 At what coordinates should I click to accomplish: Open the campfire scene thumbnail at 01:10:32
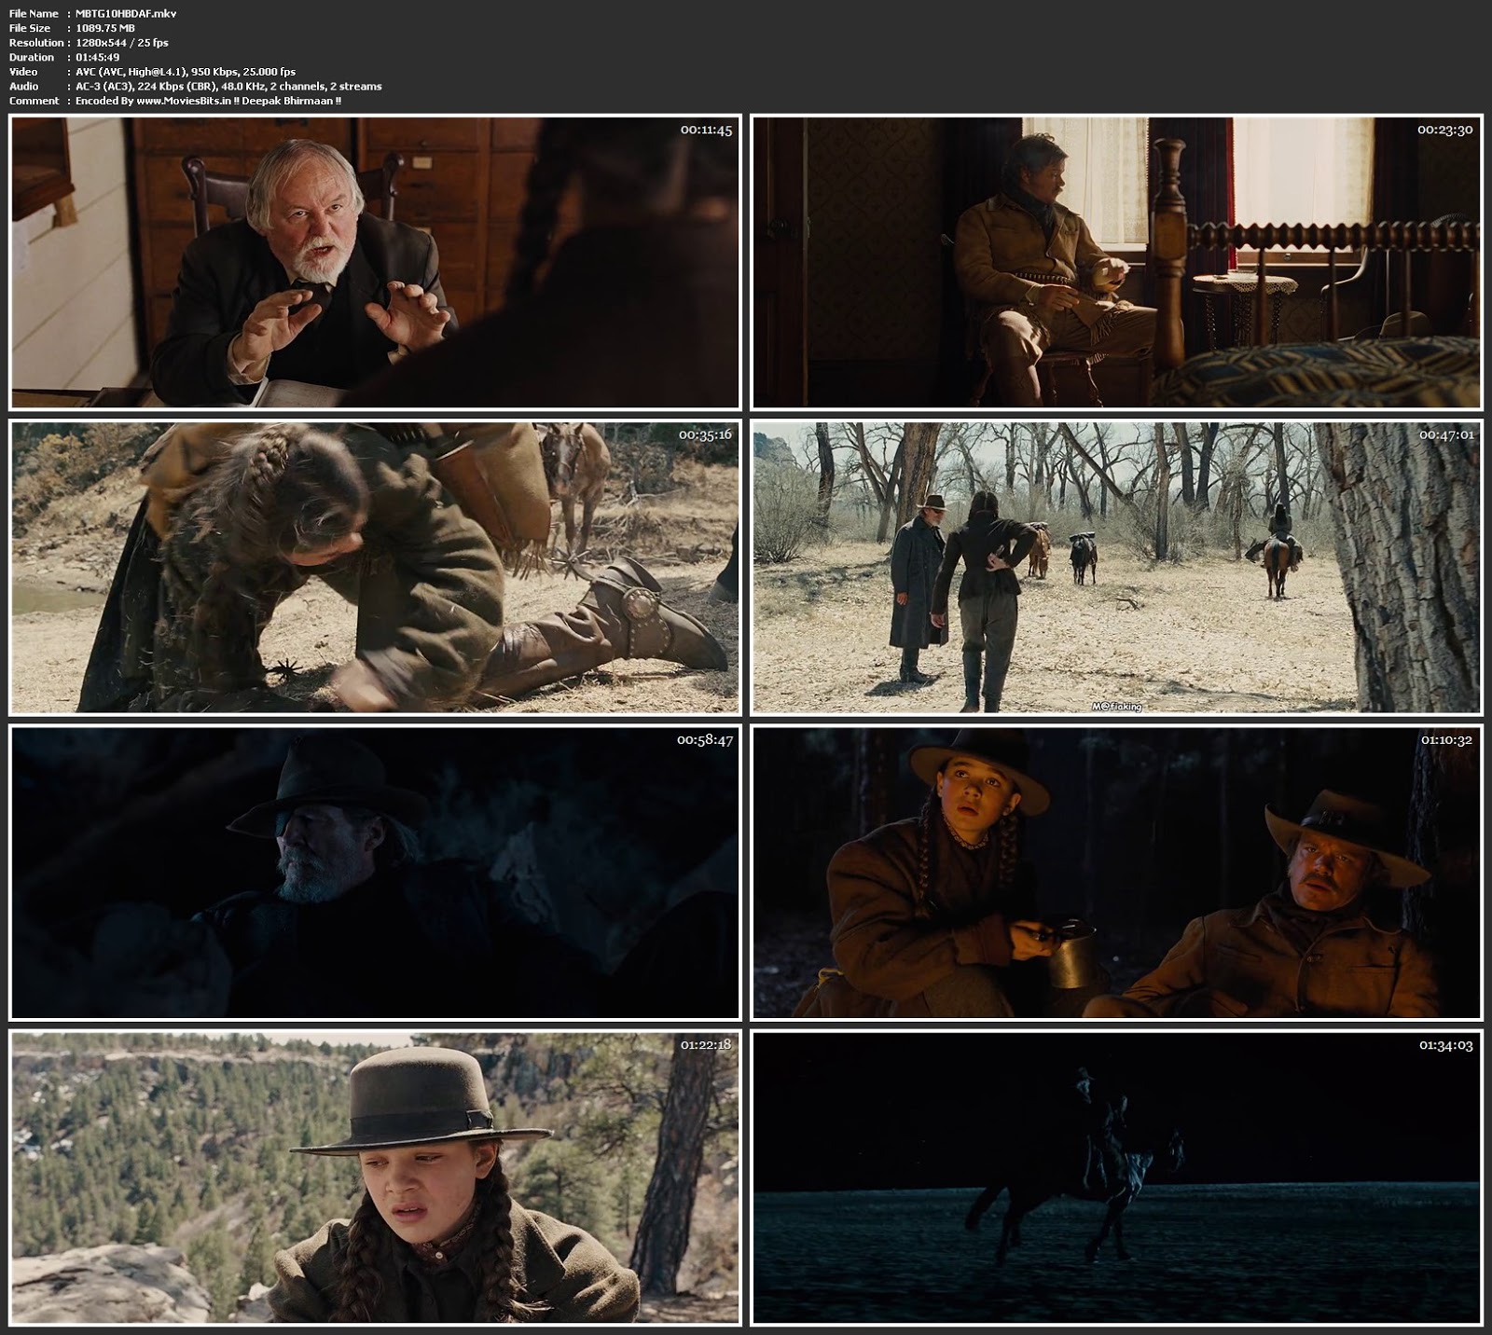pyautogui.click(x=1116, y=873)
